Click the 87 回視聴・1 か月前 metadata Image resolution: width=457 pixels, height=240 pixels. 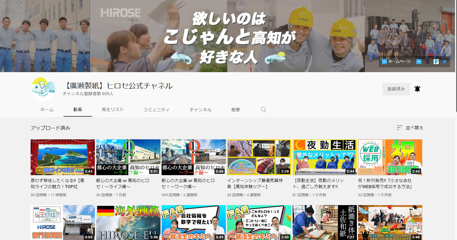click(x=309, y=195)
